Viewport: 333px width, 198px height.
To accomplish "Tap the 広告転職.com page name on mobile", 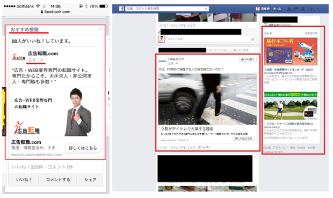I will [x=43, y=54].
